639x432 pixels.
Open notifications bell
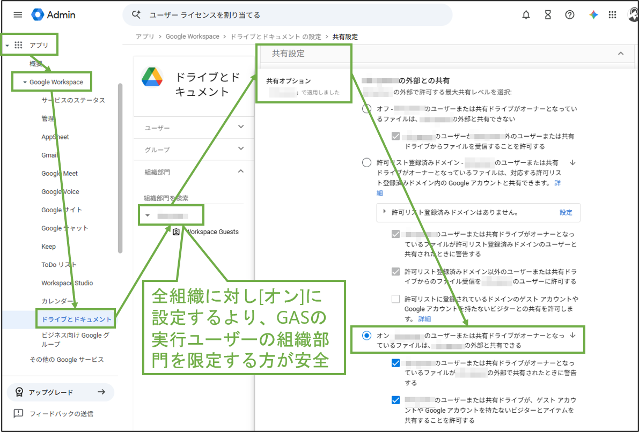(x=526, y=15)
